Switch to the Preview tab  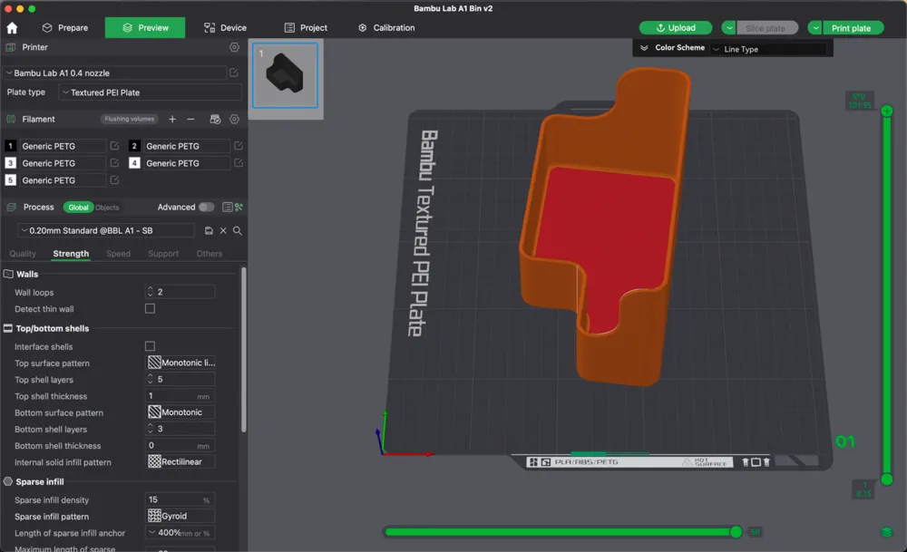click(145, 28)
